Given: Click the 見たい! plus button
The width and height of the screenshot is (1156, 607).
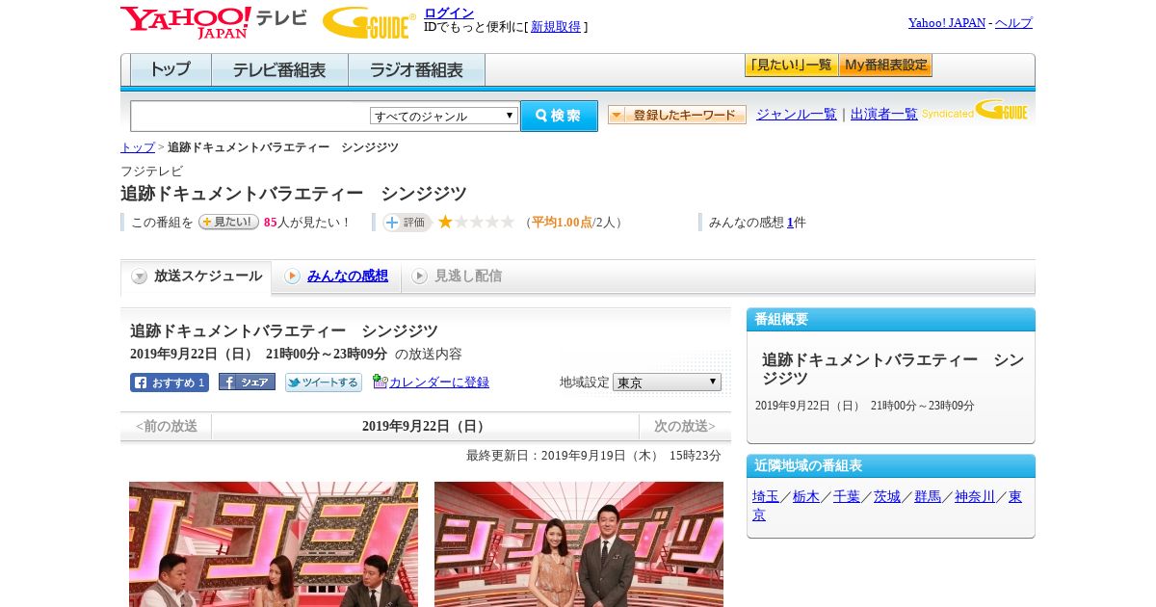Looking at the screenshot, I should pyautogui.click(x=228, y=222).
